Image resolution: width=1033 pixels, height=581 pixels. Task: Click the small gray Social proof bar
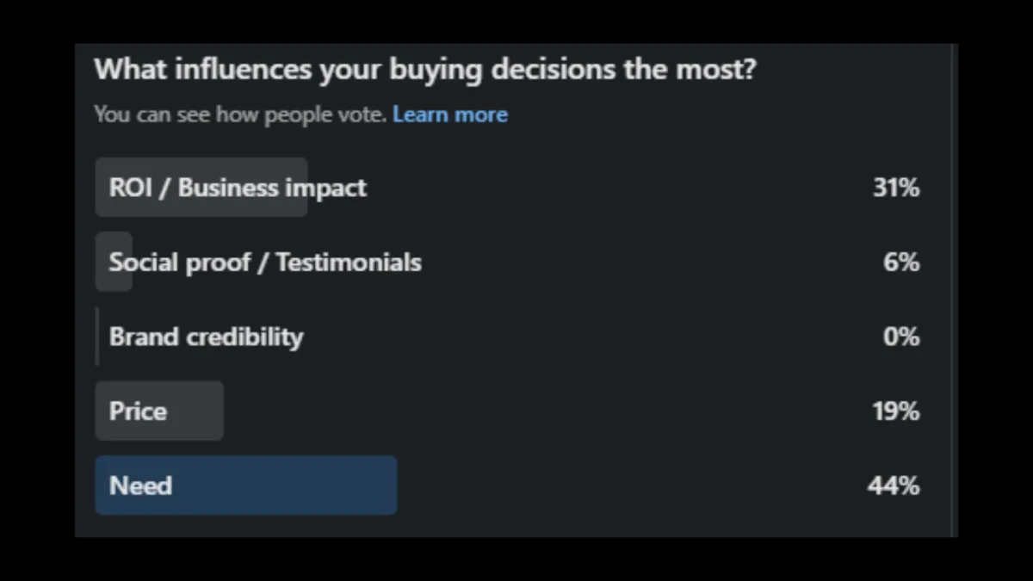114,262
